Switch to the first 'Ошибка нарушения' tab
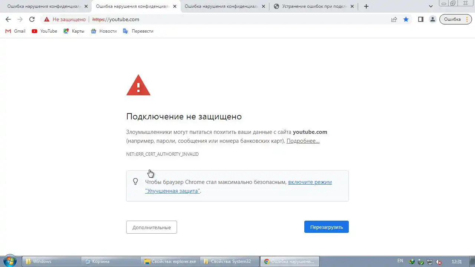The image size is (475, 267). point(44,6)
